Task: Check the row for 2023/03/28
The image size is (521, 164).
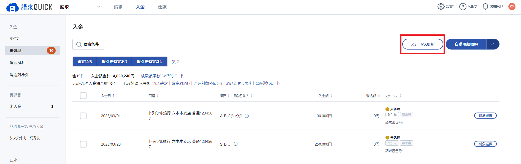Action: coord(83,144)
